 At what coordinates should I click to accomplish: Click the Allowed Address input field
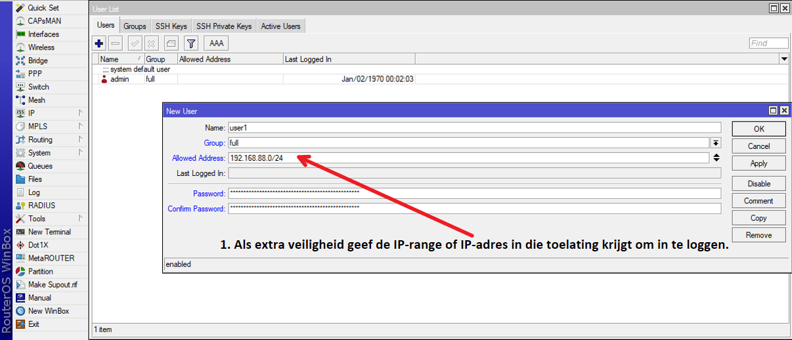468,158
